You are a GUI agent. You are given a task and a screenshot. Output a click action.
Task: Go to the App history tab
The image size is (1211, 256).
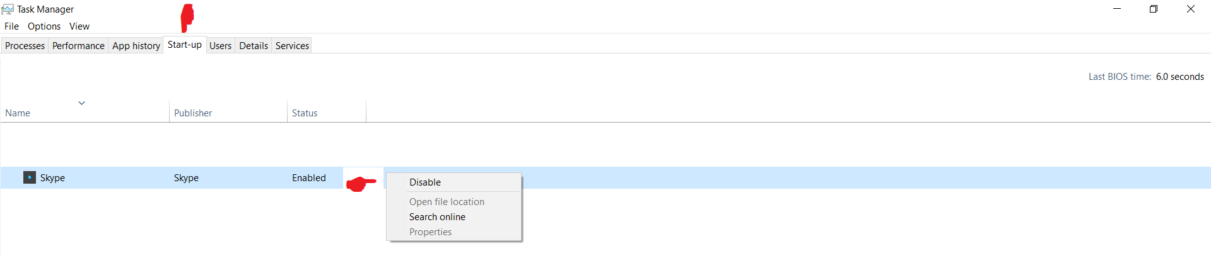136,45
